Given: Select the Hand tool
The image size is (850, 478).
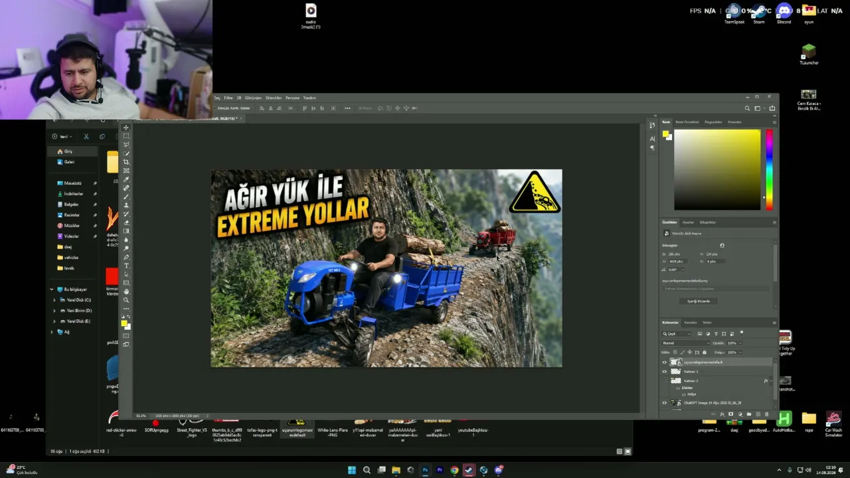Looking at the screenshot, I should tap(126, 291).
